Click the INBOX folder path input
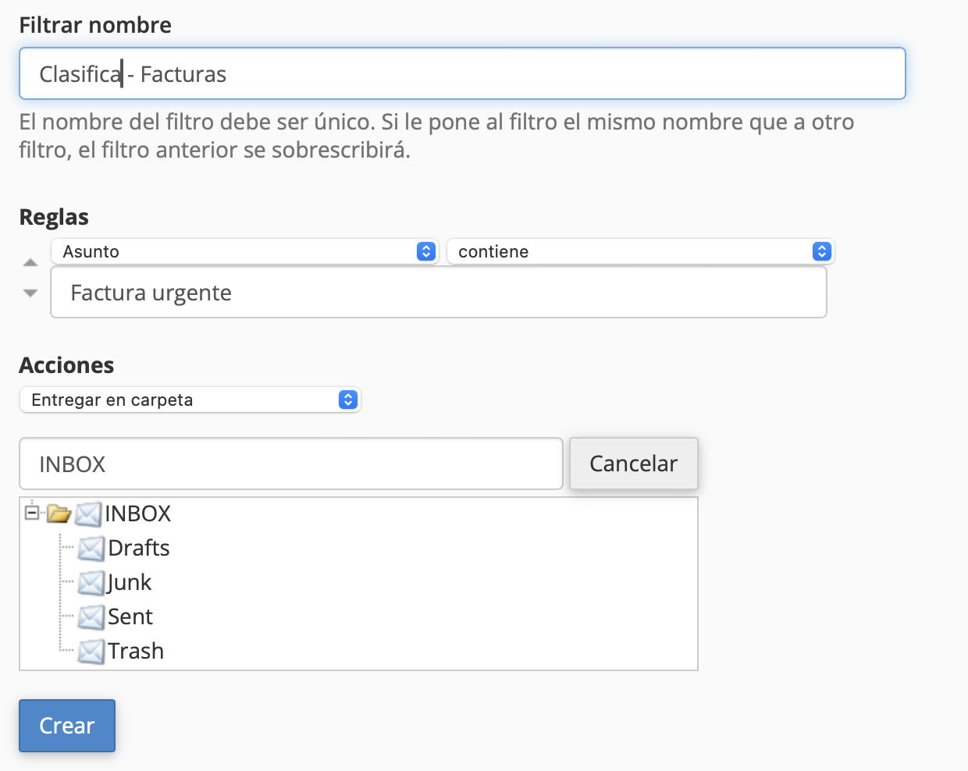The image size is (968, 771). [x=291, y=464]
